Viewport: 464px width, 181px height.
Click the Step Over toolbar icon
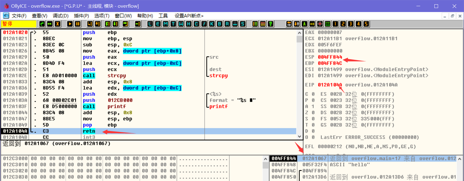pyautogui.click(x=98, y=24)
